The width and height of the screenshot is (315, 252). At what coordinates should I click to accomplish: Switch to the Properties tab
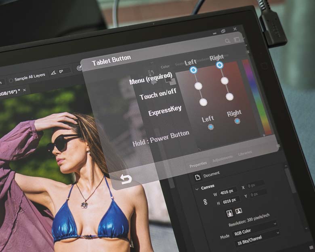point(198,165)
